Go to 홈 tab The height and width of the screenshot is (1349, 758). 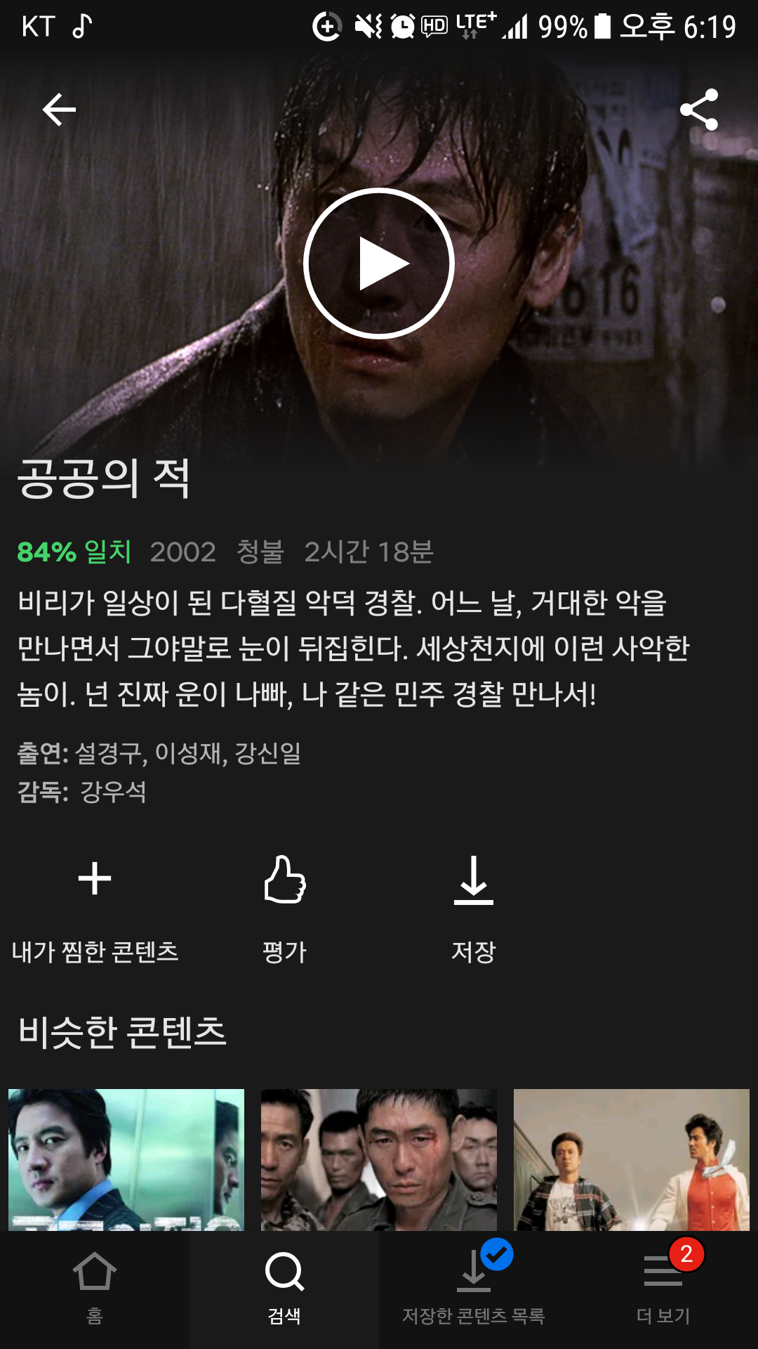pyautogui.click(x=95, y=1289)
